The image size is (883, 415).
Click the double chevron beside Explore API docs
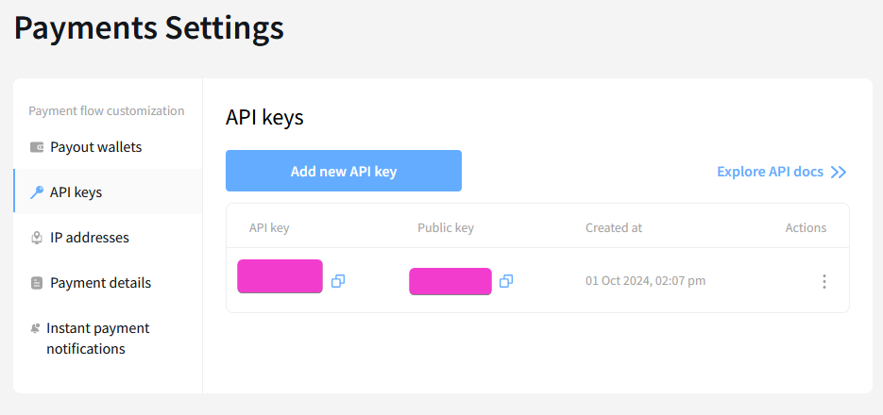coord(839,172)
